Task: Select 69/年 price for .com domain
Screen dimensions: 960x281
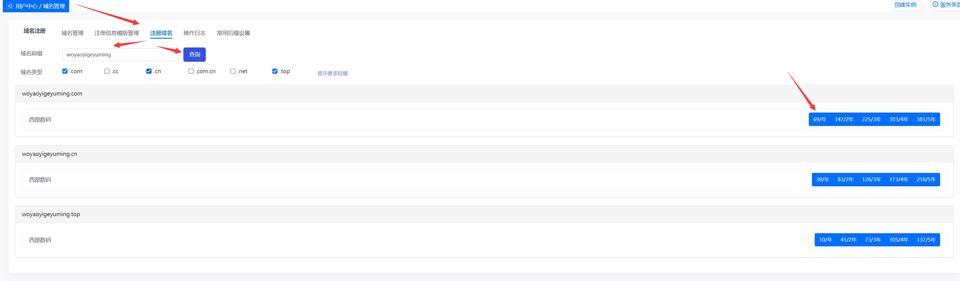Action: click(819, 119)
